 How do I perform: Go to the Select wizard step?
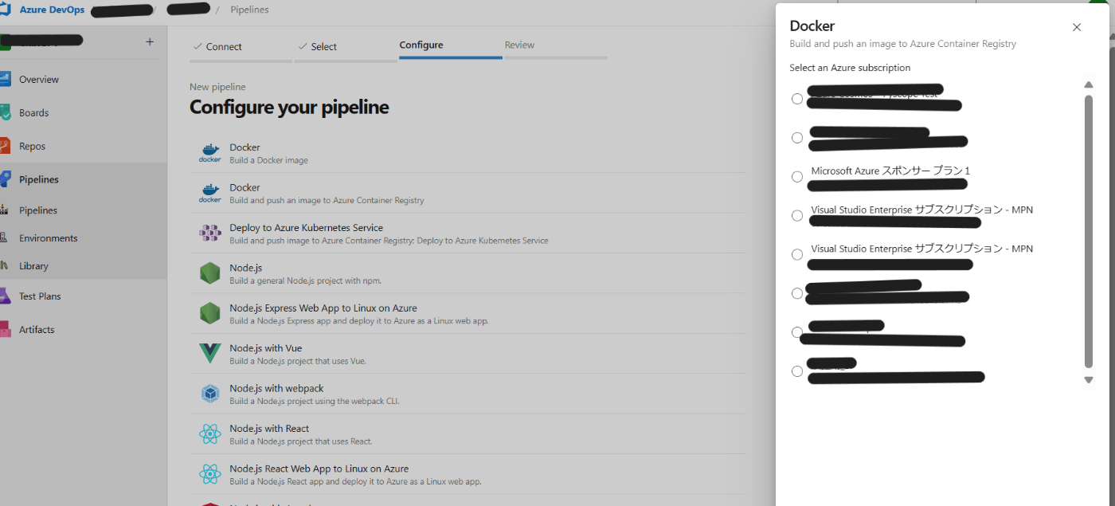pyautogui.click(x=345, y=47)
